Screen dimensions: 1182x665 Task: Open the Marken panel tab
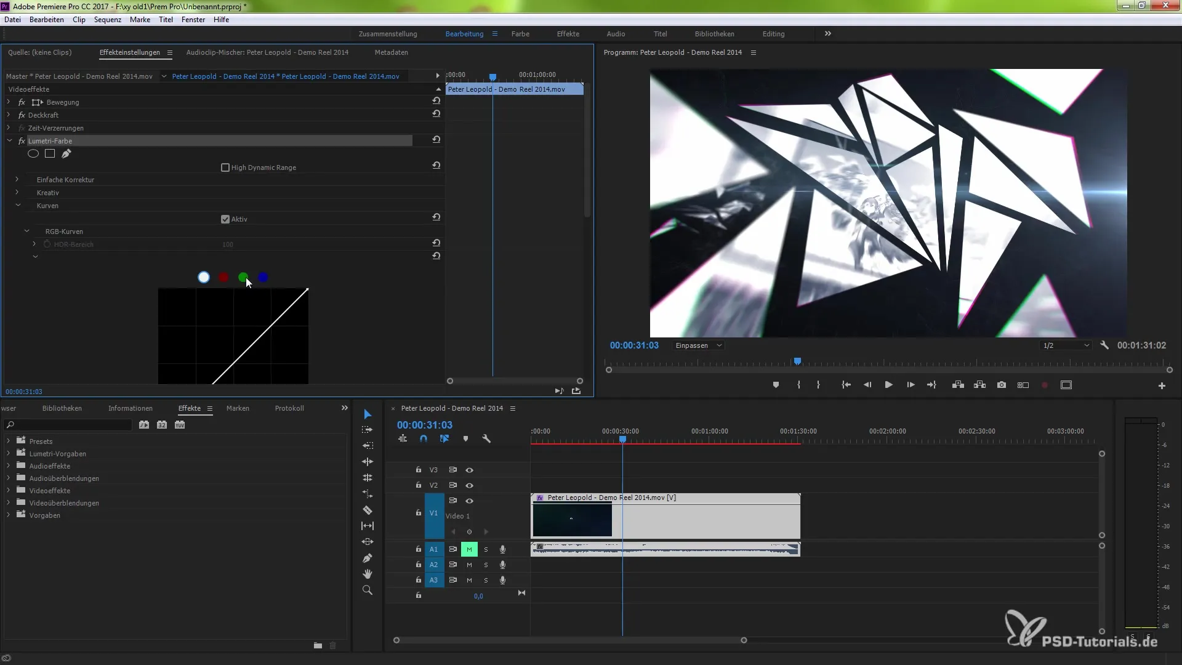pyautogui.click(x=238, y=408)
